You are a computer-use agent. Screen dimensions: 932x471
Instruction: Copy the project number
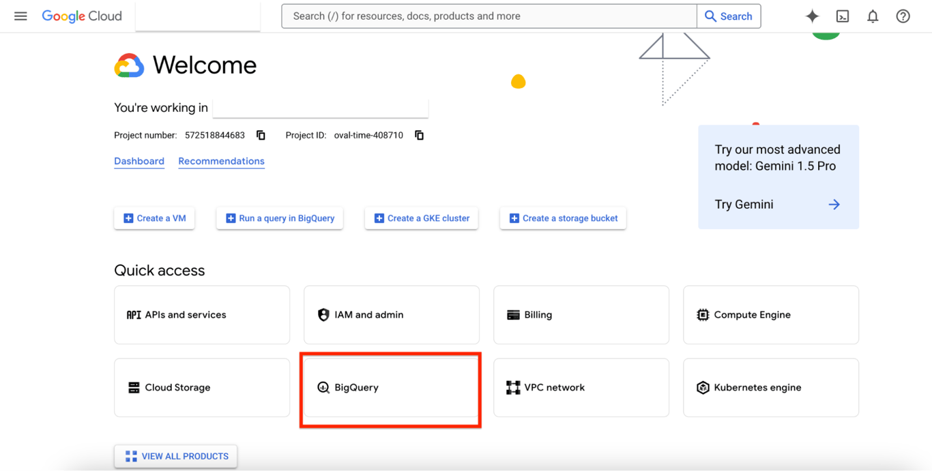pyautogui.click(x=261, y=135)
